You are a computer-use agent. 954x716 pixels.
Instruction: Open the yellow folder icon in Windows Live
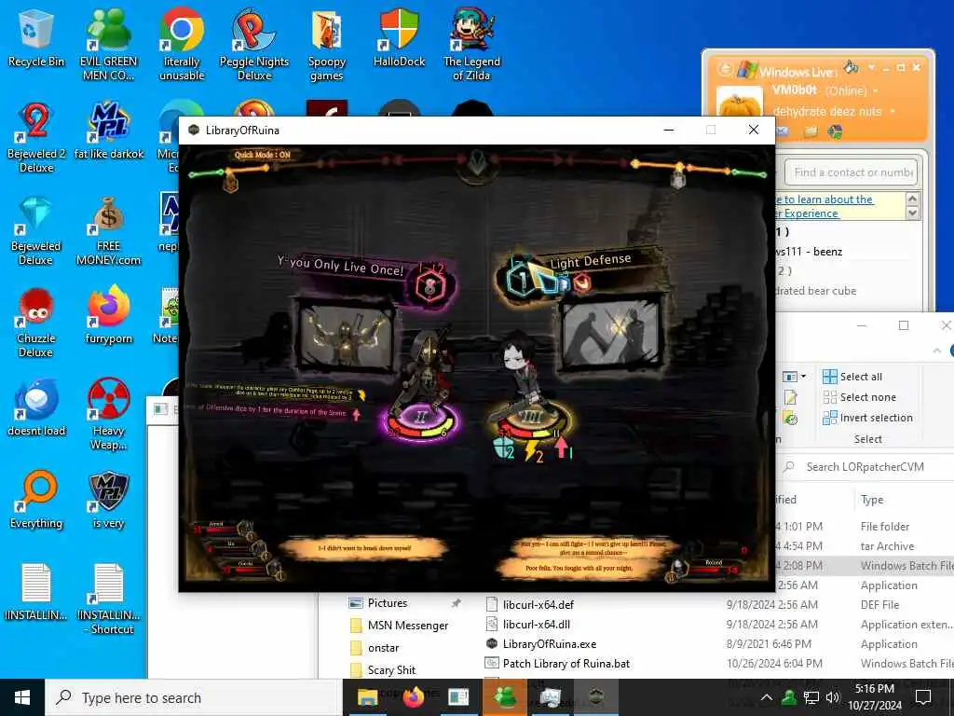(x=810, y=131)
